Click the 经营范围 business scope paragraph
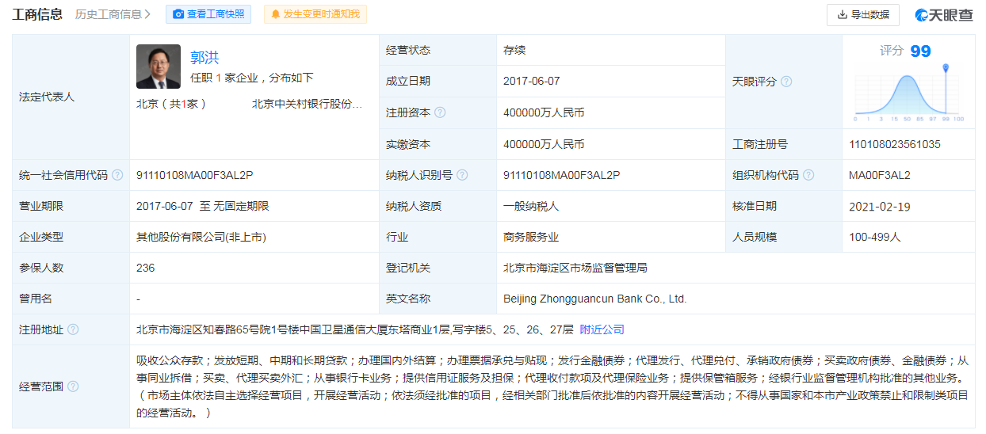Image resolution: width=986 pixels, height=434 pixels. (x=552, y=386)
